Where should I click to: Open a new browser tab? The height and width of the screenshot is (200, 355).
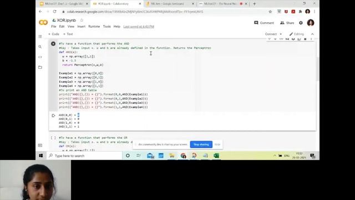(x=254, y=4)
